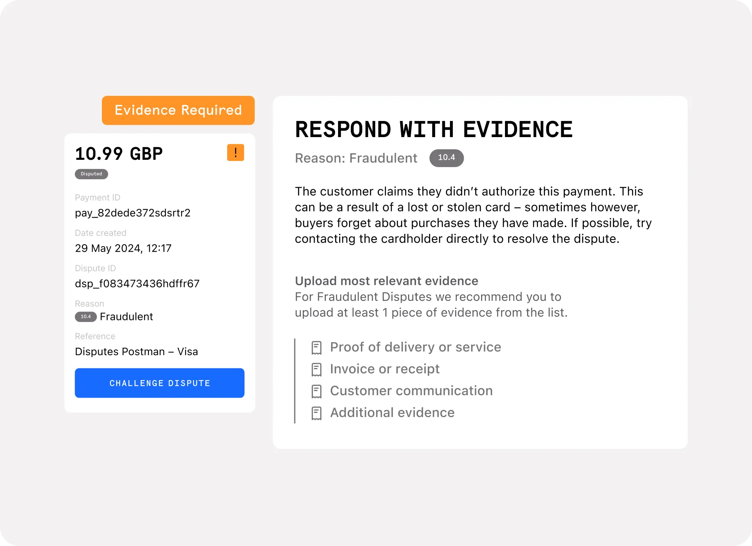The width and height of the screenshot is (752, 546).
Task: Select Customer communication evidence item
Action: (402, 391)
